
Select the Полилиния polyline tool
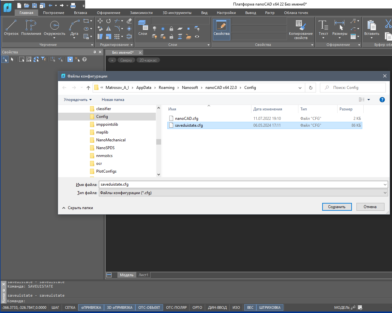[31, 28]
